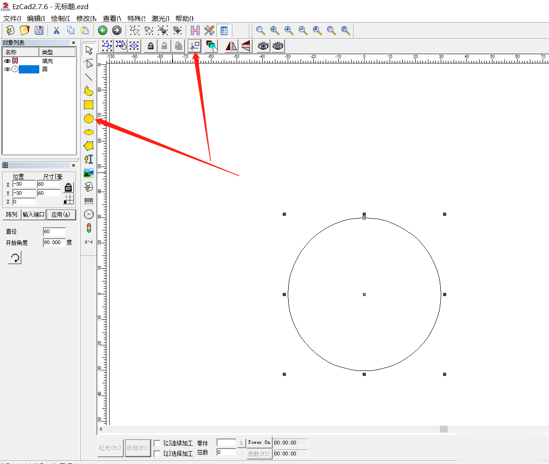Screen dimensions: 549x464
Task: Click the put-to-origin toolbar icon
Action: [x=195, y=46]
